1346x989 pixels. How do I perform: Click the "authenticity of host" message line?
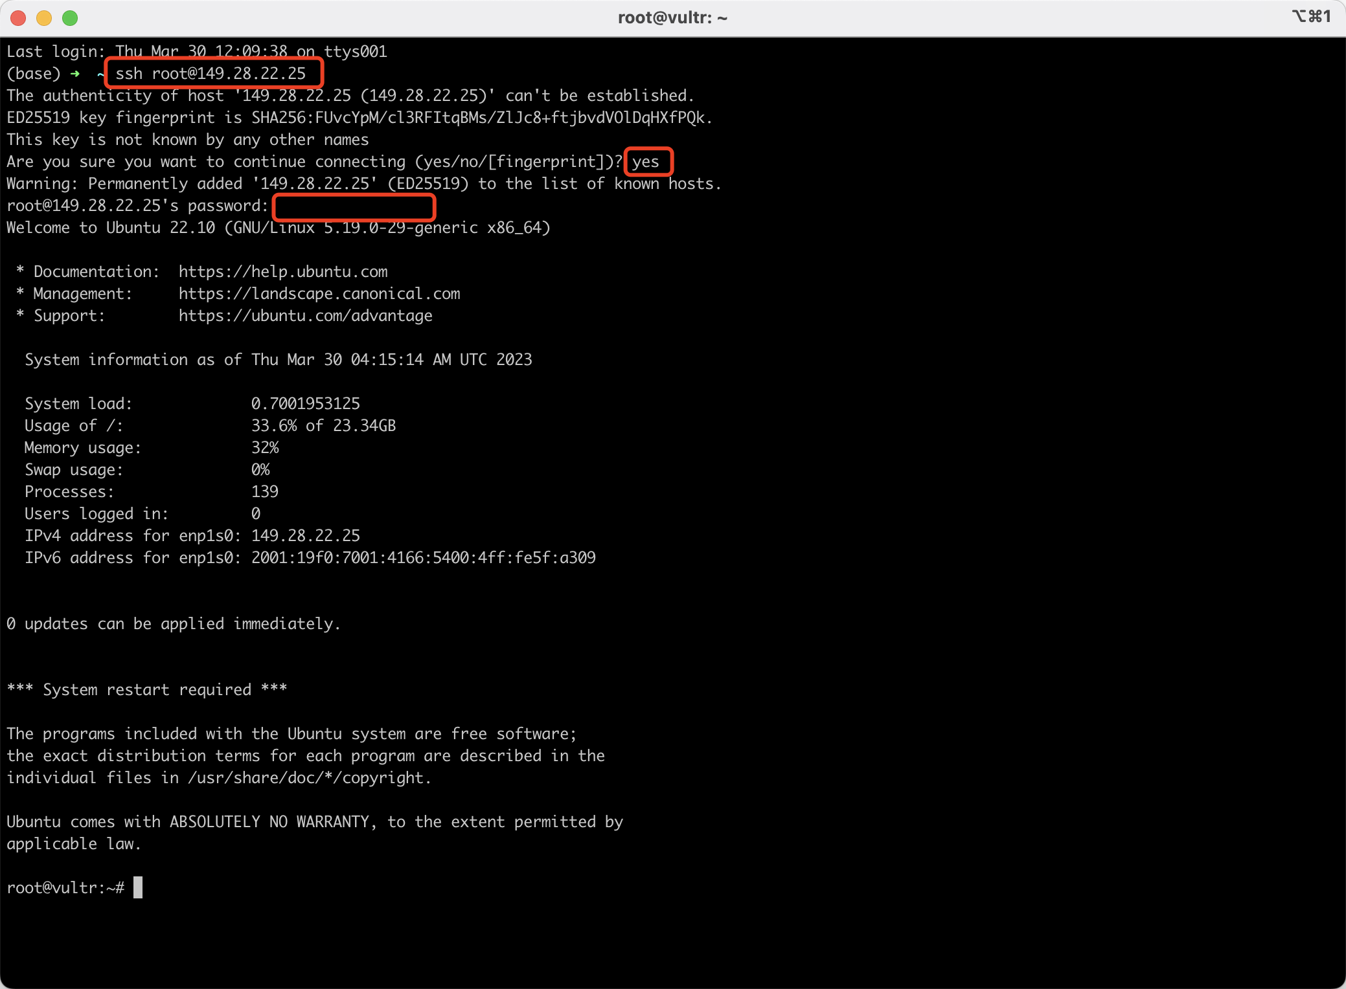(x=350, y=96)
